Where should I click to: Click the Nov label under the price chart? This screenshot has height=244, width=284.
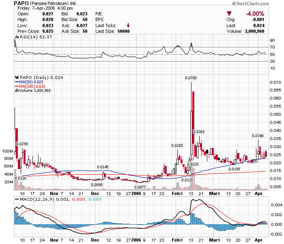click(54, 193)
